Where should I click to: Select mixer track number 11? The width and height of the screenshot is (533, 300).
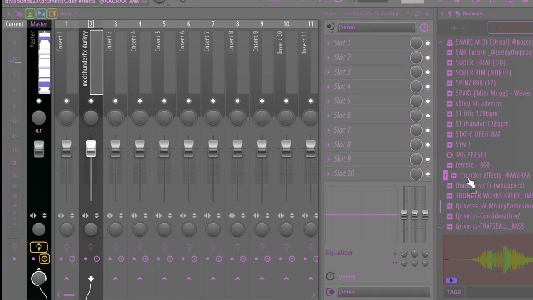(311, 24)
